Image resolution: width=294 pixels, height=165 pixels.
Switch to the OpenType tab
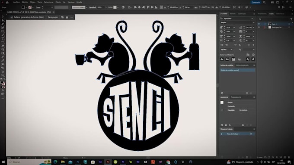pyautogui.click(x=242, y=14)
